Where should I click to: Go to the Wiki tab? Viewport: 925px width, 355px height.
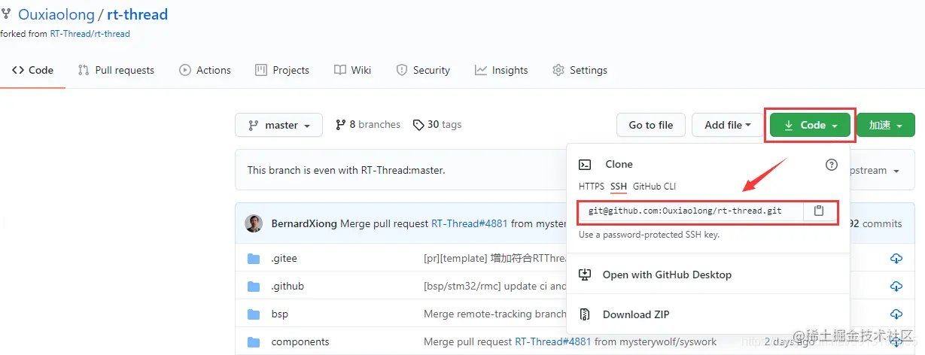(x=353, y=70)
